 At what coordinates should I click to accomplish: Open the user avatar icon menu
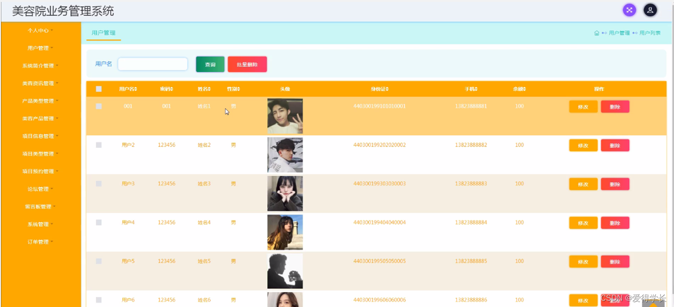pos(650,10)
